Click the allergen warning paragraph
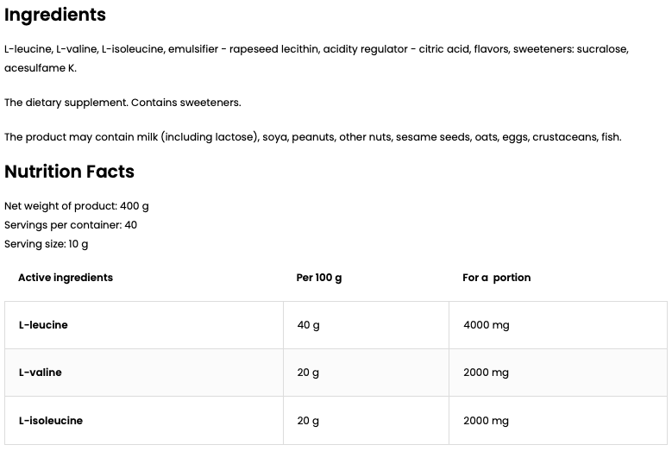672x451 pixels. pyautogui.click(x=312, y=137)
